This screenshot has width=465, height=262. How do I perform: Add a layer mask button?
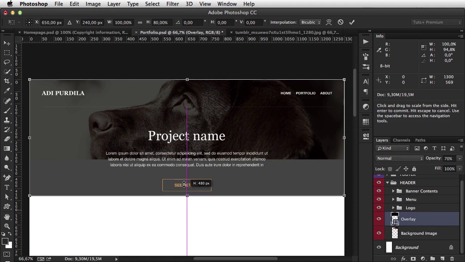click(413, 259)
